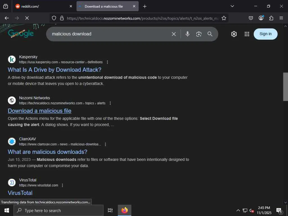Open the Firefox application menu
The width and height of the screenshot is (288, 216).
[281, 18]
